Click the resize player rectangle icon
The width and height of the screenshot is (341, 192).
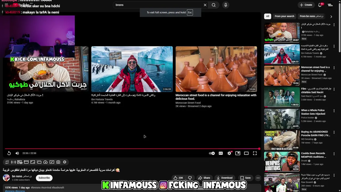click(33, 162)
